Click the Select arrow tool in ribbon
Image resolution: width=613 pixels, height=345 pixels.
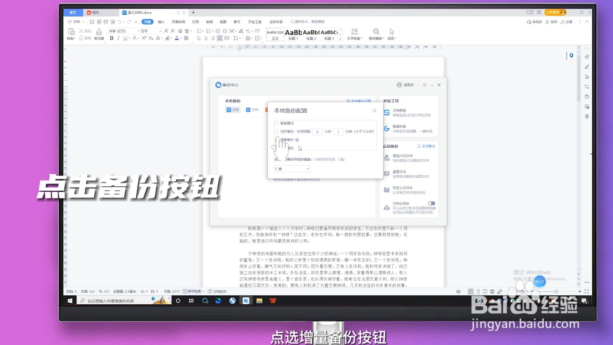point(392,32)
